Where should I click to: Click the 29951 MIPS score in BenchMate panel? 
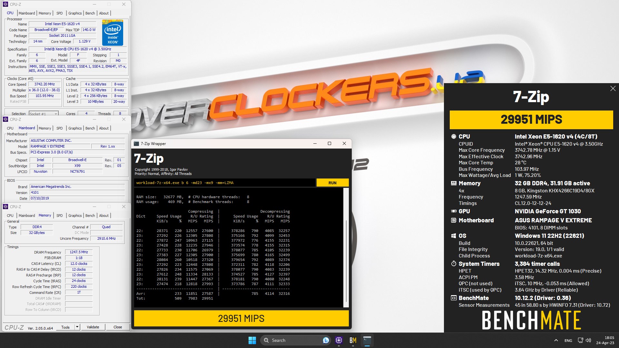(531, 120)
